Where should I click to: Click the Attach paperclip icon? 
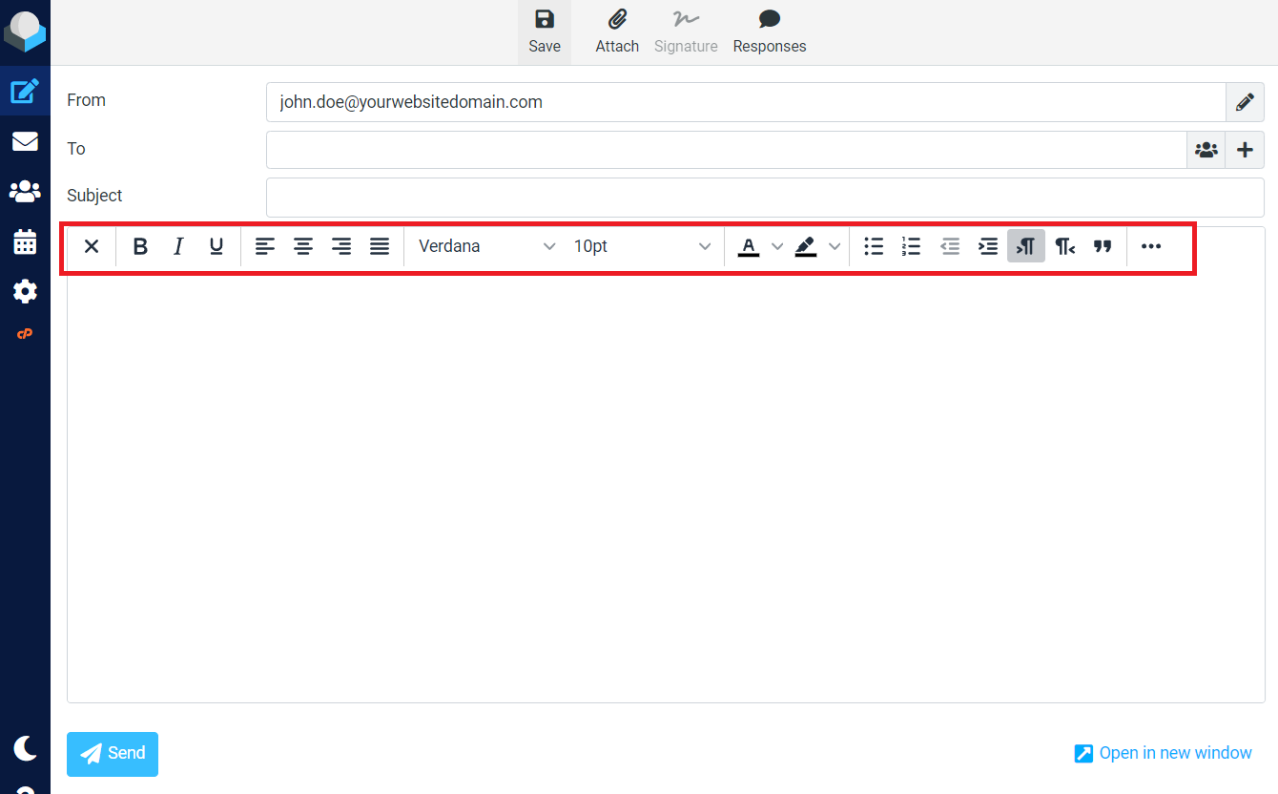coord(617,20)
